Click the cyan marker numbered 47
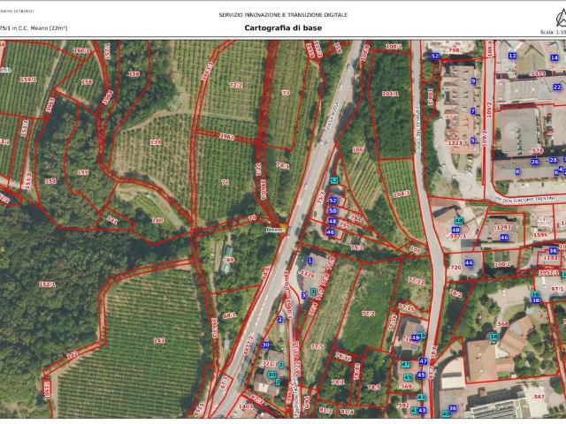The width and height of the screenshot is (566, 424). [405, 365]
